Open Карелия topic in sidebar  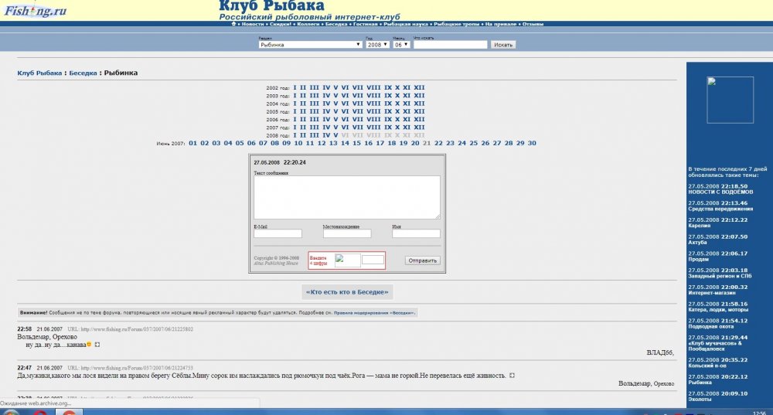[699, 226]
